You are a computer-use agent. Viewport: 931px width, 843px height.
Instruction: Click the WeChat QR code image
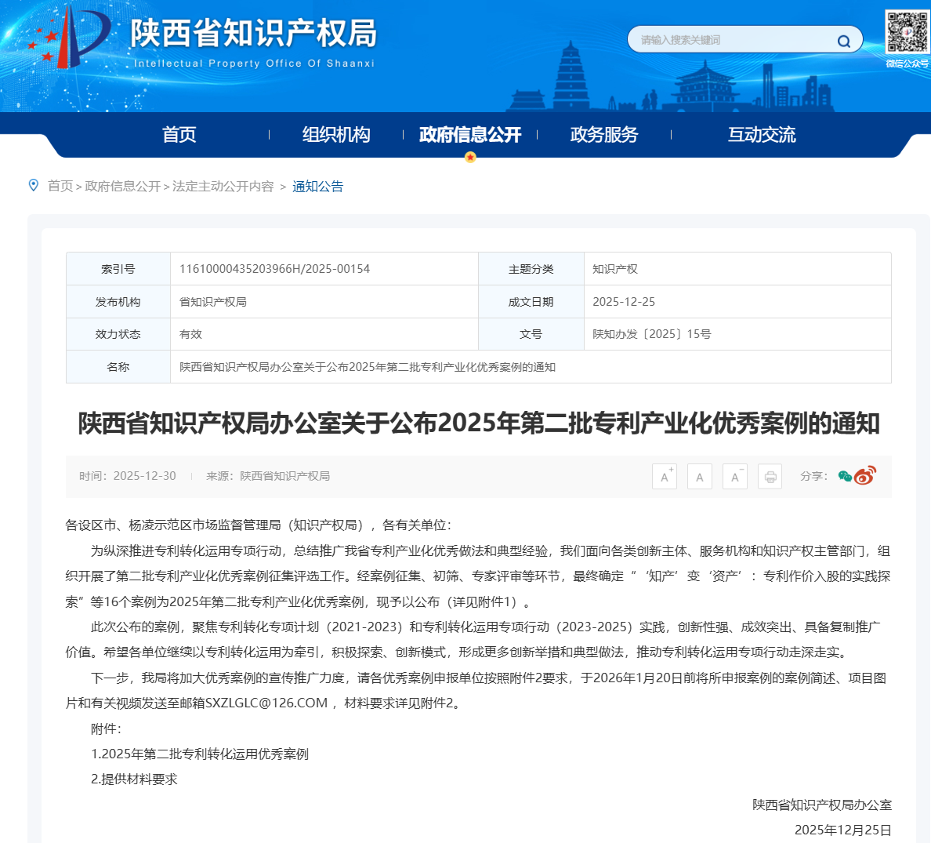907,31
